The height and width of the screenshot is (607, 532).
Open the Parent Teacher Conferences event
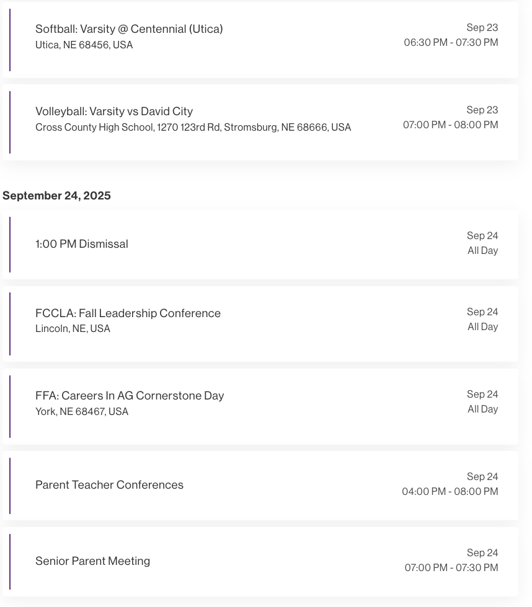109,485
